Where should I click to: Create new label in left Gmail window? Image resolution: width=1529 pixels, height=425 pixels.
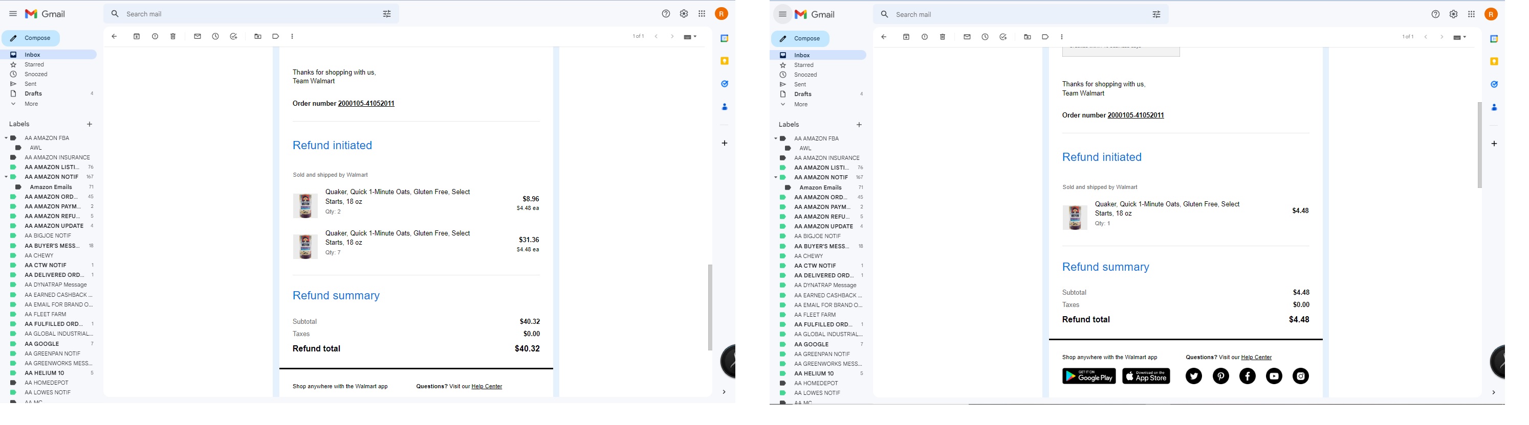(x=90, y=125)
